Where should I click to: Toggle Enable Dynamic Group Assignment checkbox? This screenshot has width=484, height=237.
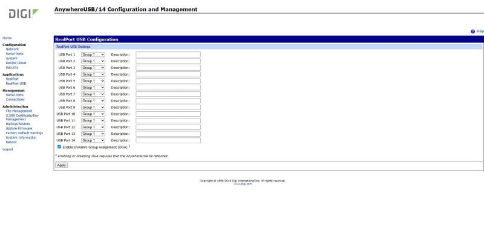59,147
